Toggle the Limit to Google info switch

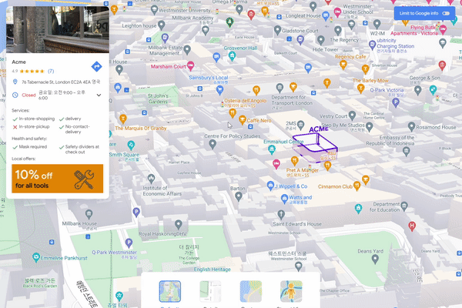[446, 13]
